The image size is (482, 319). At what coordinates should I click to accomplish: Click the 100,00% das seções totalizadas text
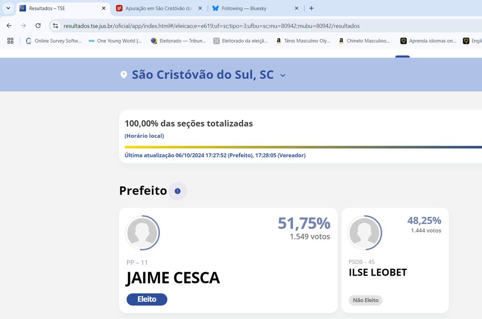[x=189, y=123]
